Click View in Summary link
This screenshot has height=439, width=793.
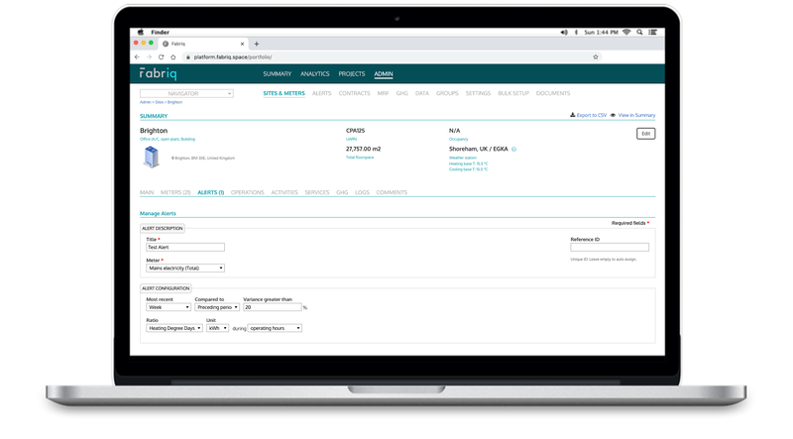coord(636,115)
